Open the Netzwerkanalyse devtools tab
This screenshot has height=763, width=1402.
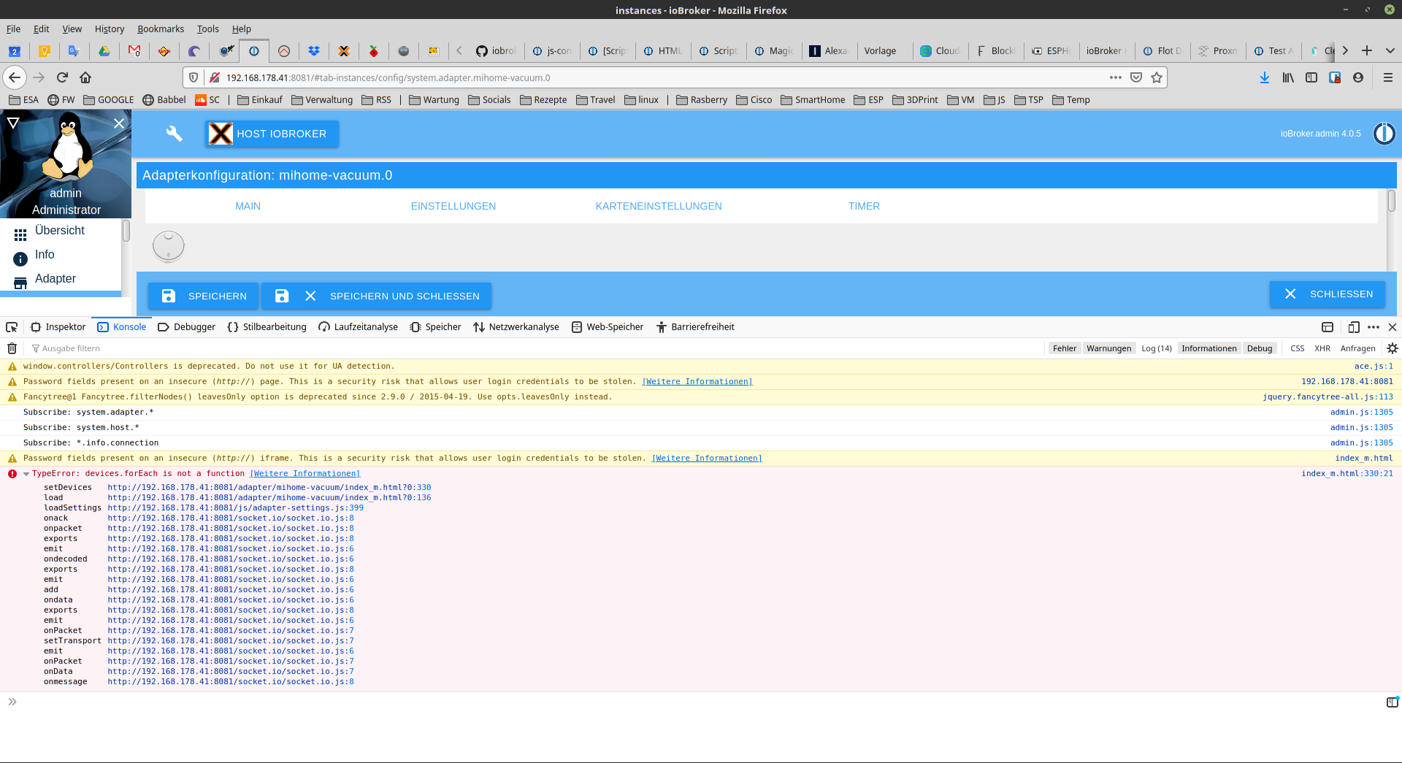[x=516, y=327]
